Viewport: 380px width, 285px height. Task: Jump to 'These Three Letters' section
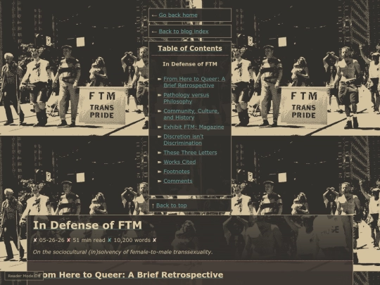tap(190, 153)
